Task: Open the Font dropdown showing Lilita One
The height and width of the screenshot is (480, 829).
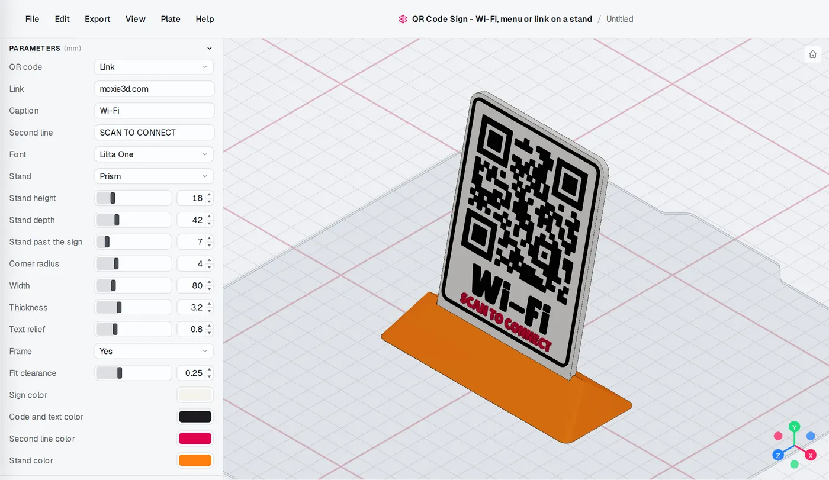Action: coord(154,154)
